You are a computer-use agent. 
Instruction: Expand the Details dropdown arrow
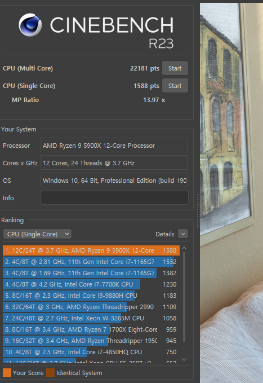(x=183, y=234)
